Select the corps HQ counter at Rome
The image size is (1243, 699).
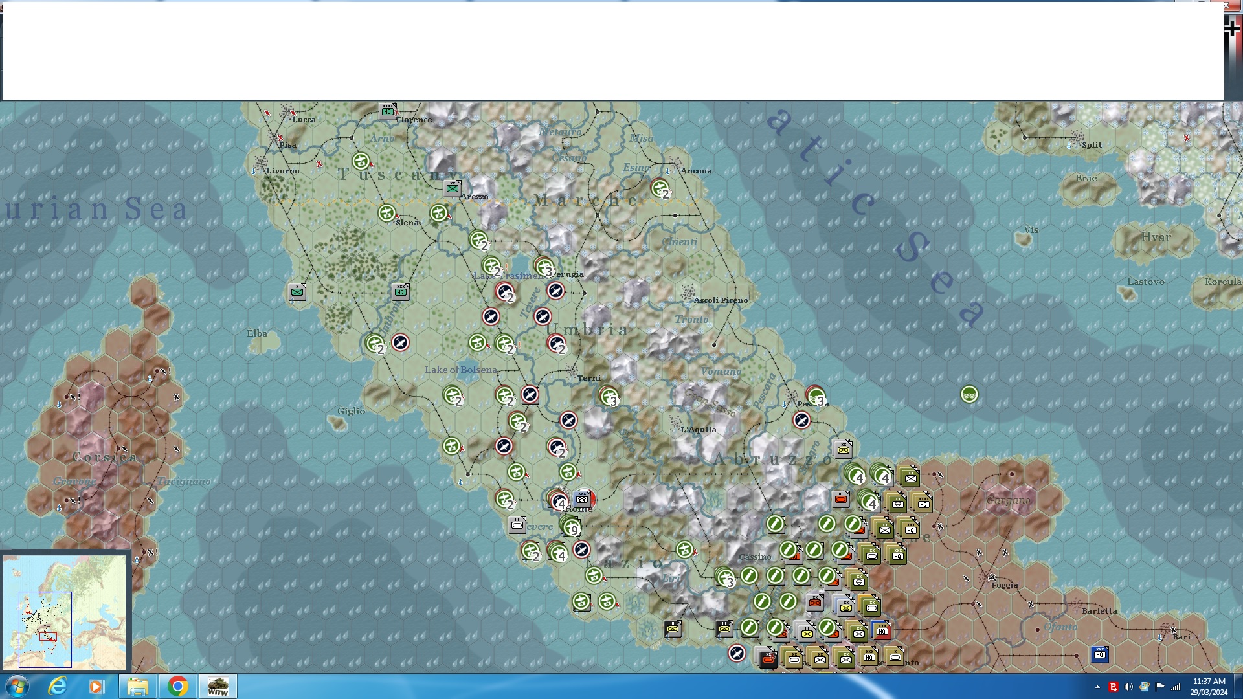(583, 498)
